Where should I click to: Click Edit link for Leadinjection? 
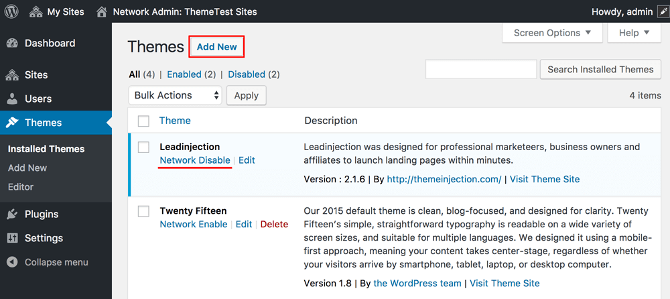click(247, 160)
